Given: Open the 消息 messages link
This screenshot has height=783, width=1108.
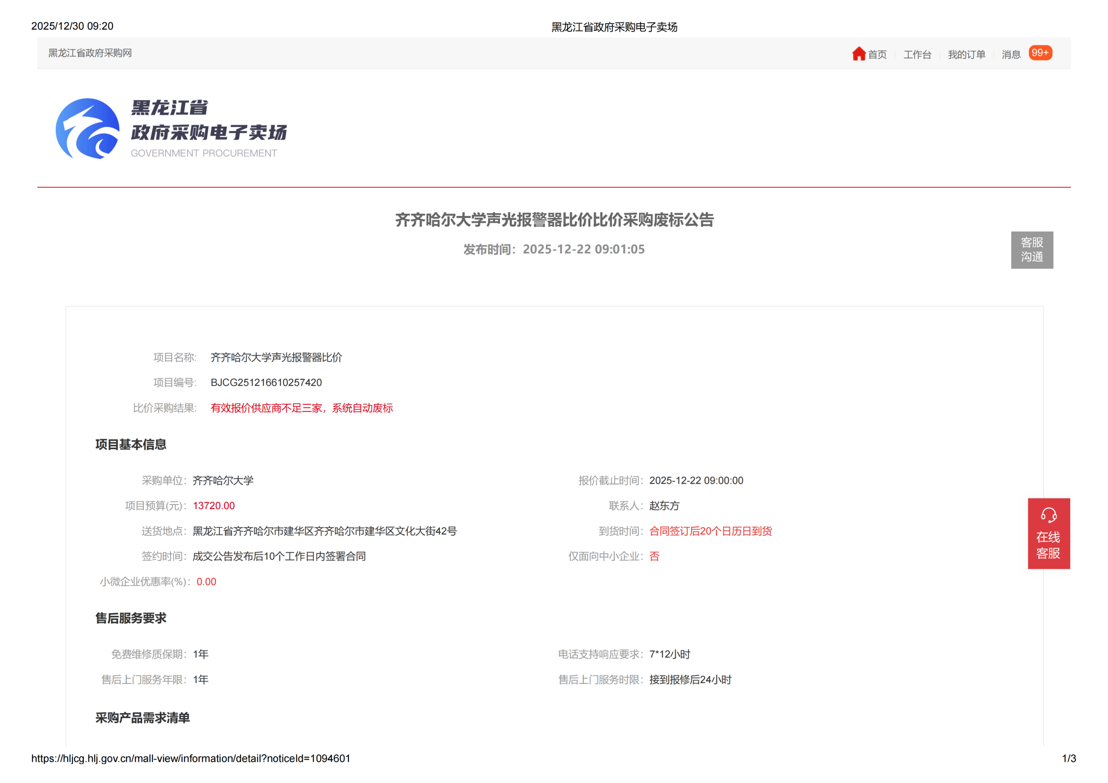Looking at the screenshot, I should coord(1011,55).
